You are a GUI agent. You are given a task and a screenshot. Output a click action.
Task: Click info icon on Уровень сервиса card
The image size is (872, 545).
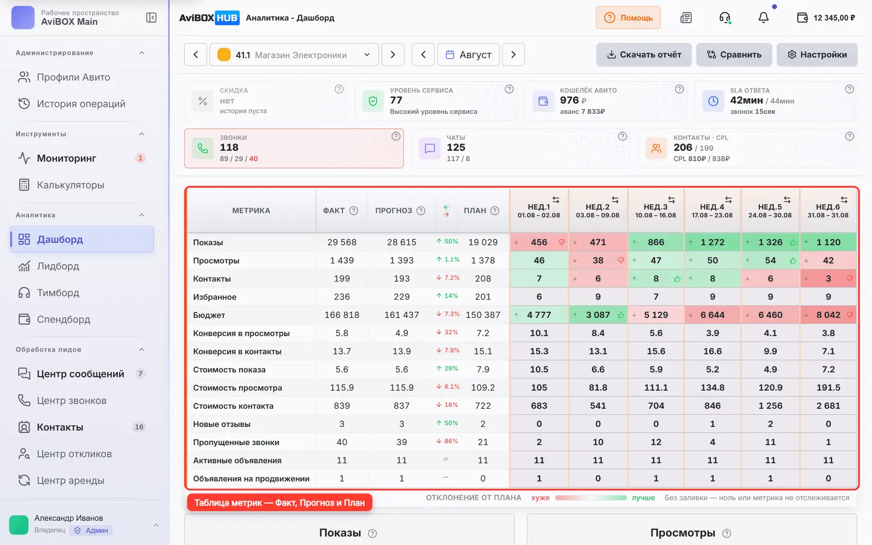(509, 89)
